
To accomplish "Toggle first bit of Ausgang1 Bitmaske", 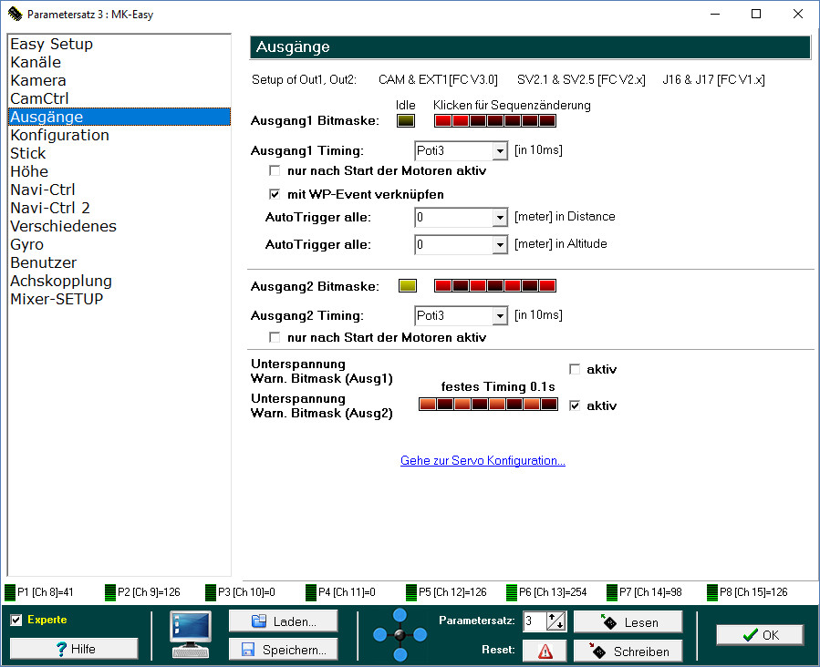I will 442,120.
